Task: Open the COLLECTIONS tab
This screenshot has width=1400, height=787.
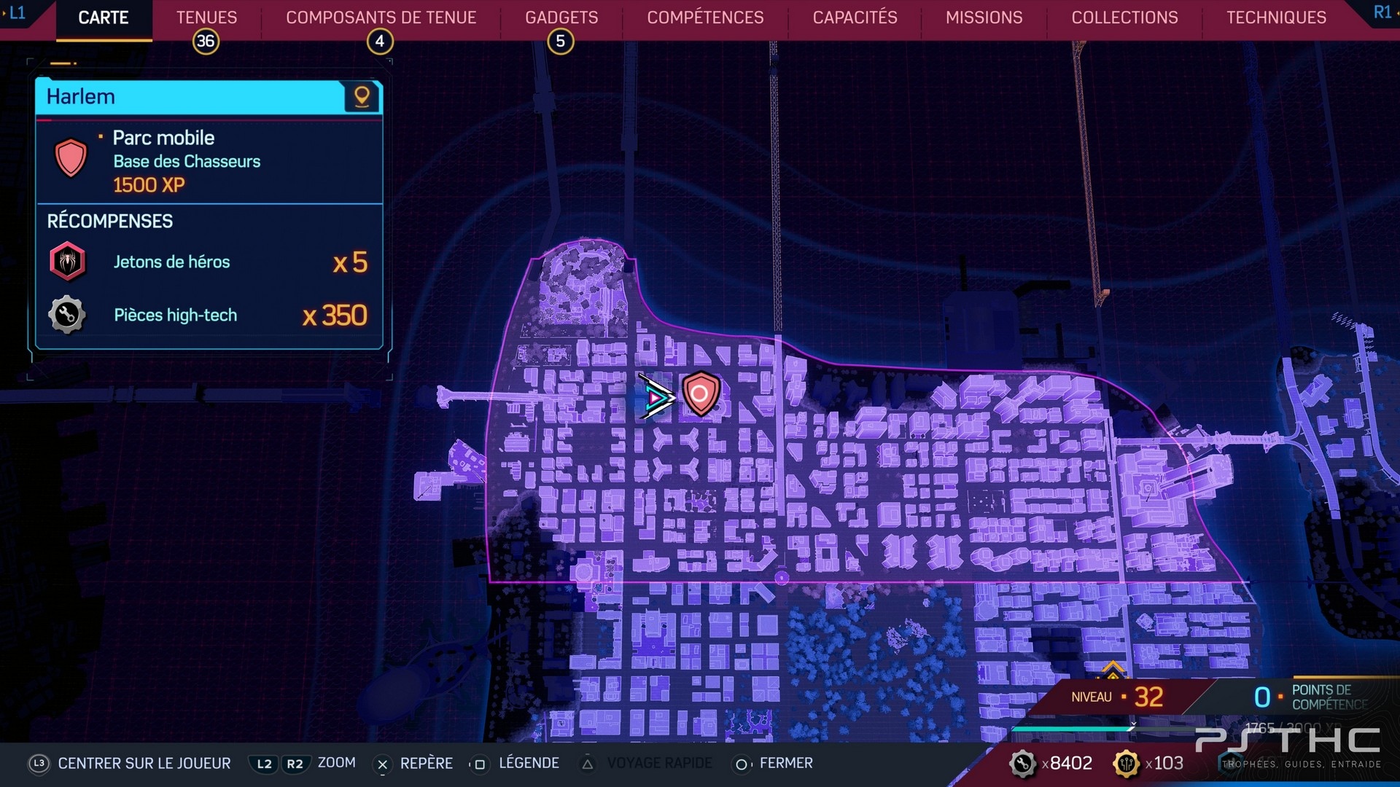Action: (1124, 17)
